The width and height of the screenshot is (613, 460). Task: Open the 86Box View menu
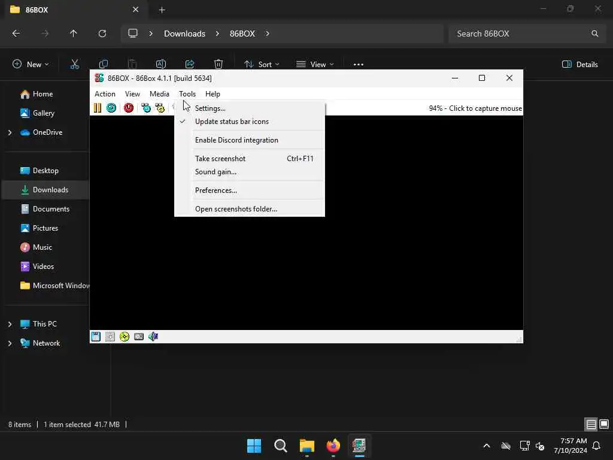[x=132, y=94]
